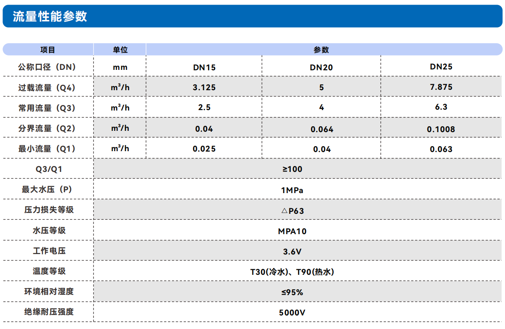Select the 5000V 绝缘耐压强度 value
Image resolution: width=505 pixels, height=329 pixels.
(292, 312)
